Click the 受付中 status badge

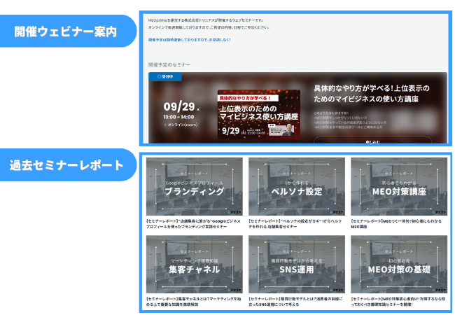point(165,76)
